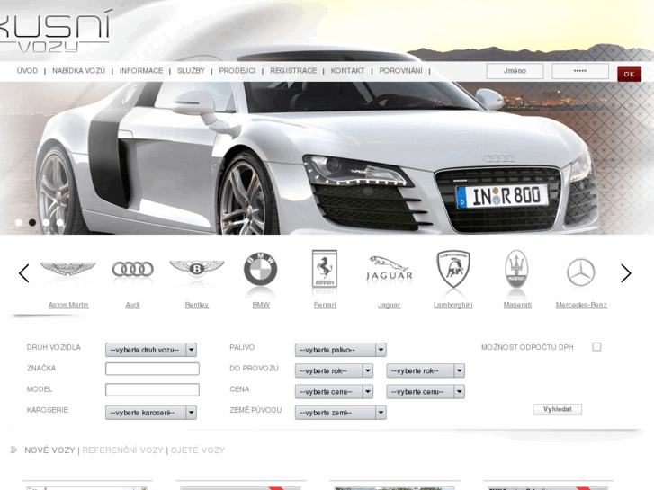Show next brands with right arrow
Viewport: 654px width, 490px height.
click(625, 273)
